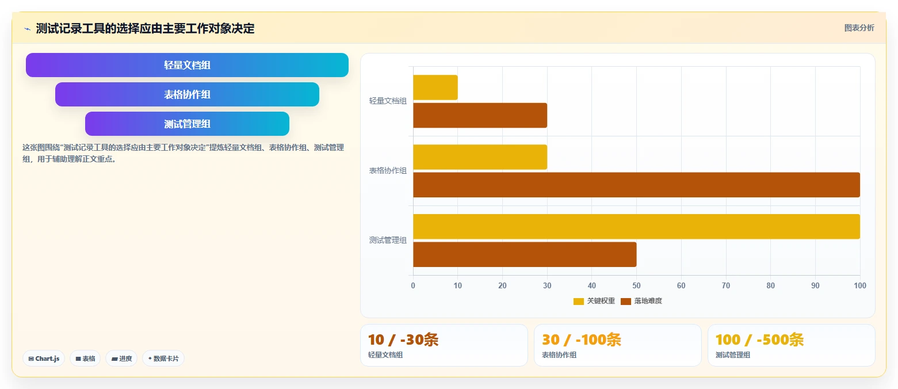Click the card title 测试记录工具的选择应由主要工作对象决定
Screen dimensions: 898x389
pyautogui.click(x=145, y=28)
